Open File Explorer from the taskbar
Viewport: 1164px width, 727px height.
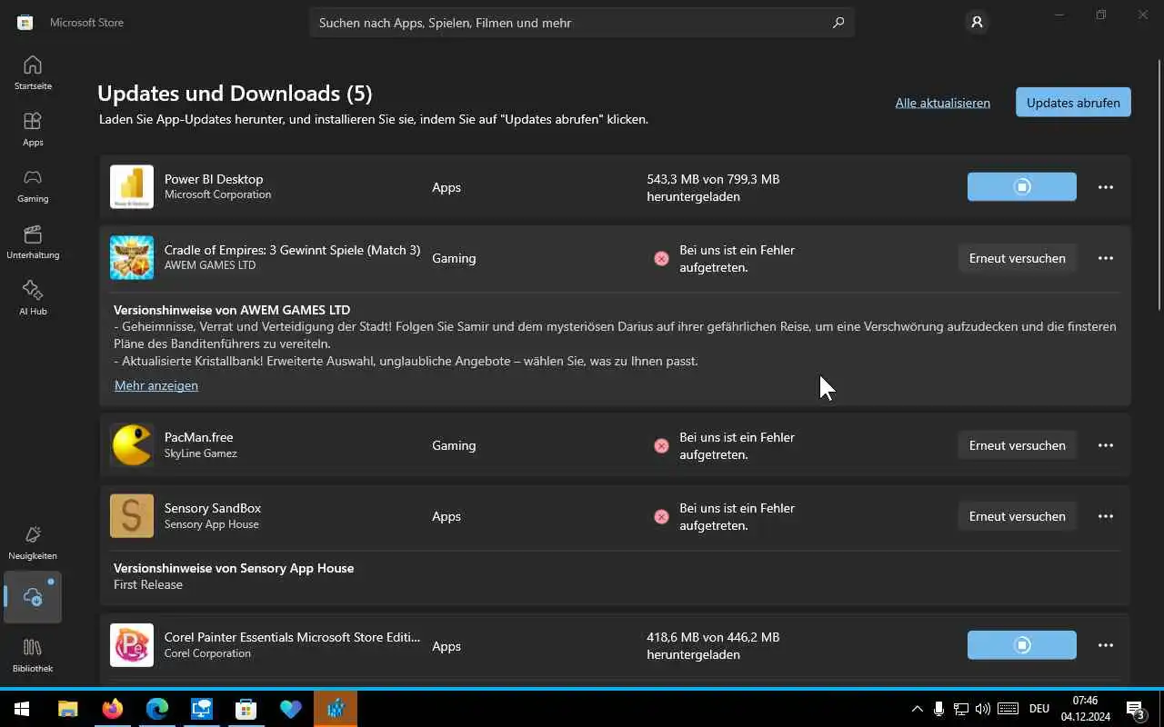tap(68, 709)
